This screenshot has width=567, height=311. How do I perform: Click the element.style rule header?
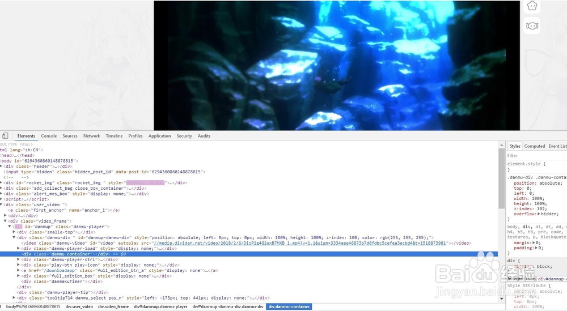point(527,164)
